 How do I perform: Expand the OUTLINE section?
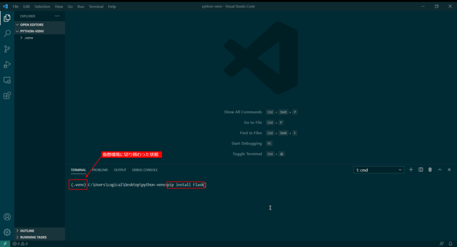(39, 230)
